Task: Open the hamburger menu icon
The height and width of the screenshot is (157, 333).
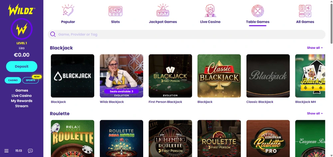Action: [6, 151]
